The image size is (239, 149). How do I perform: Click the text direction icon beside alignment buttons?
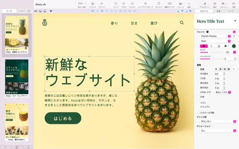click(233, 69)
